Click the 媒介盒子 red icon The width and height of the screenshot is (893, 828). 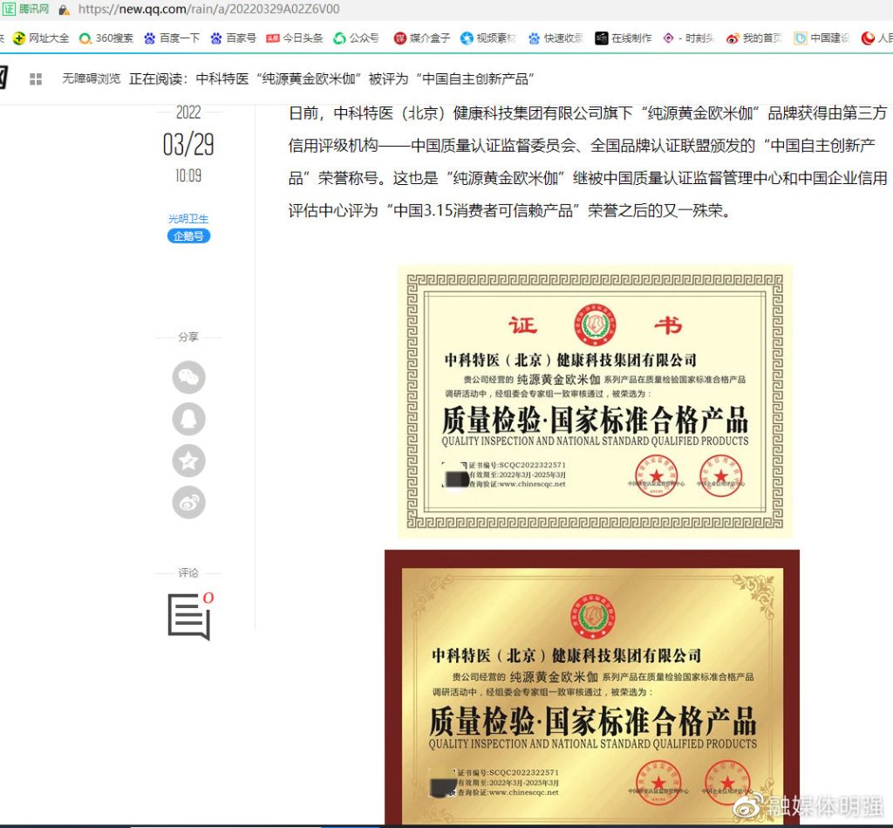tap(400, 38)
